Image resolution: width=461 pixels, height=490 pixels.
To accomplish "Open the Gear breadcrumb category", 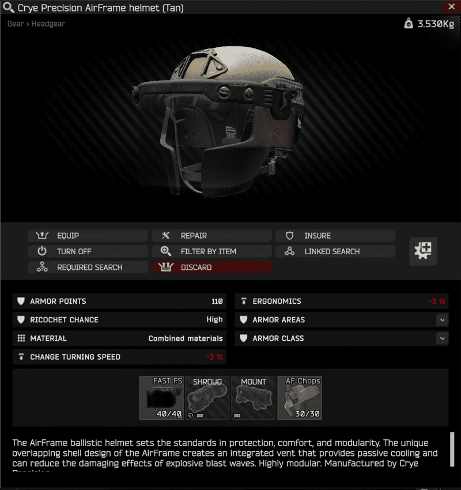I will tap(16, 24).
